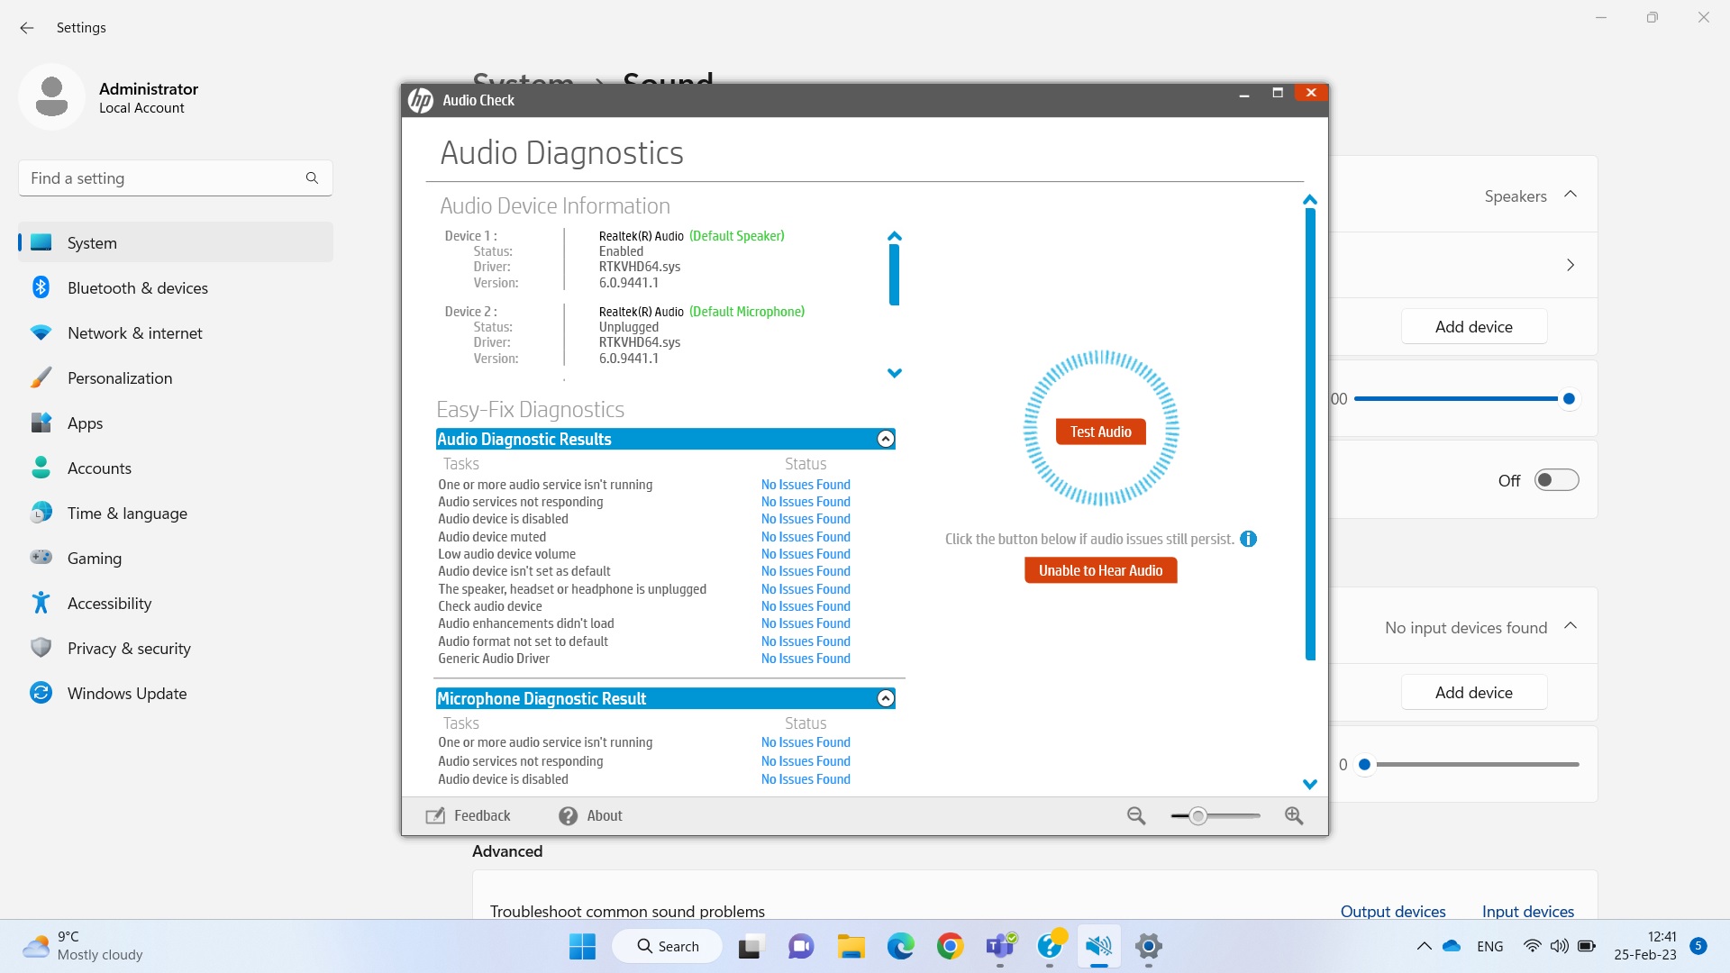
Task: Collapse the Speakers section chevron
Action: coord(1571,194)
